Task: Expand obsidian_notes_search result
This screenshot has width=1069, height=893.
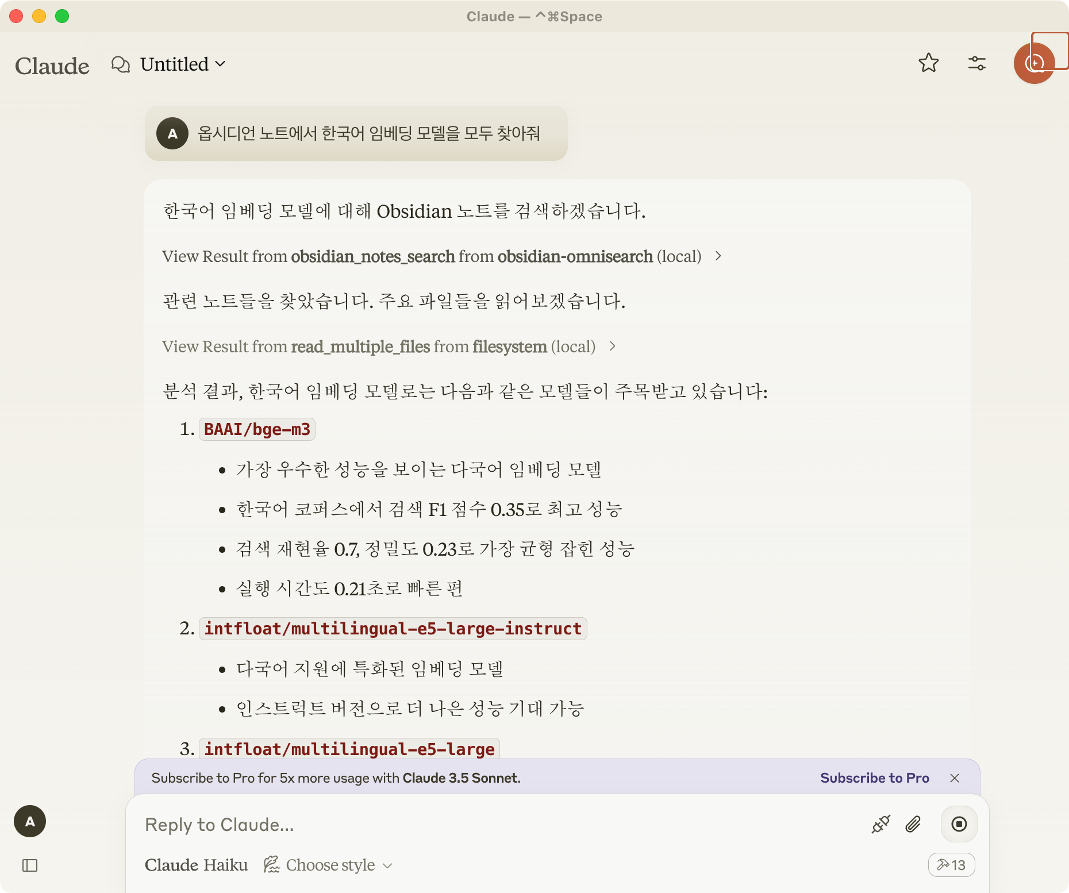Action: [x=441, y=256]
